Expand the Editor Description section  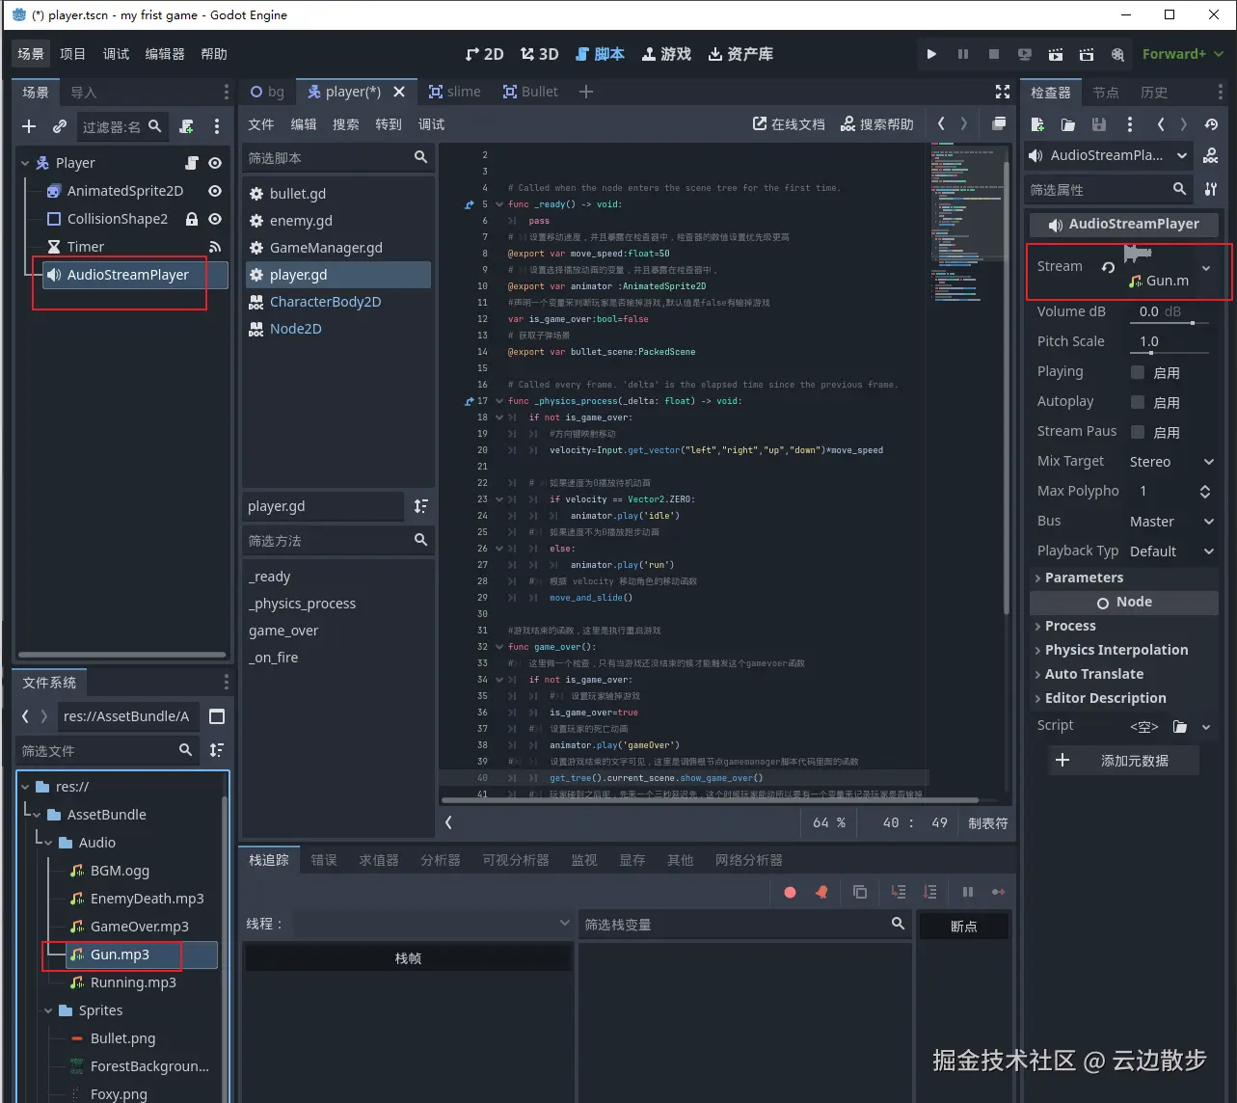click(x=1124, y=698)
